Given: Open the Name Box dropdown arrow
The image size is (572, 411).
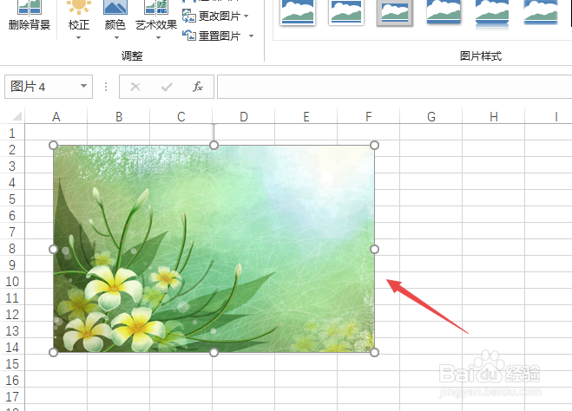Looking at the screenshot, I should pyautogui.click(x=84, y=87).
